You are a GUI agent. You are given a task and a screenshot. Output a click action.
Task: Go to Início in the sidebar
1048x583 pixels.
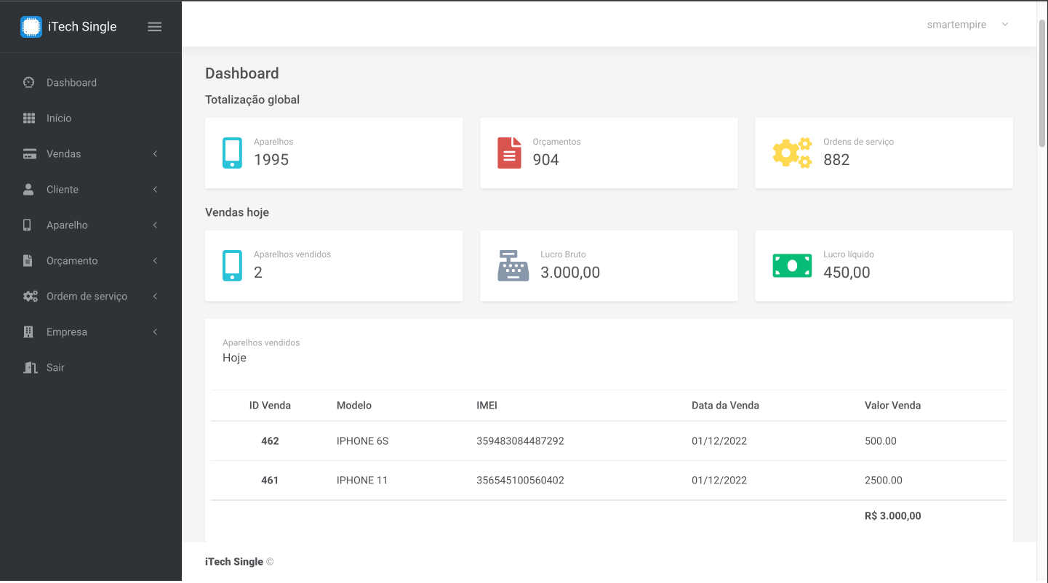tap(59, 118)
